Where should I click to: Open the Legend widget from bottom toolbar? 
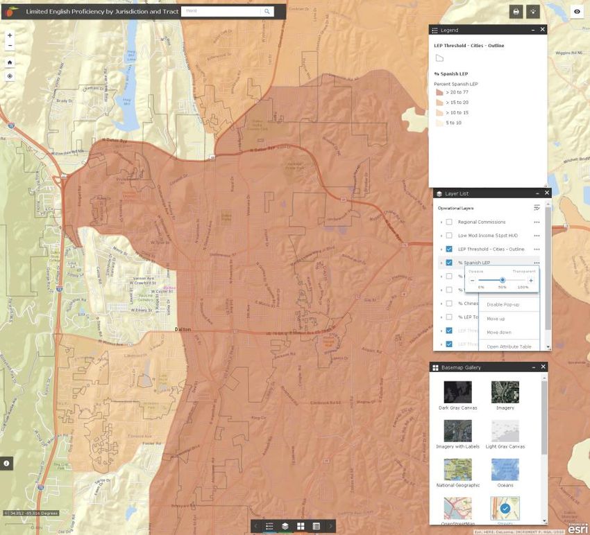(x=270, y=527)
